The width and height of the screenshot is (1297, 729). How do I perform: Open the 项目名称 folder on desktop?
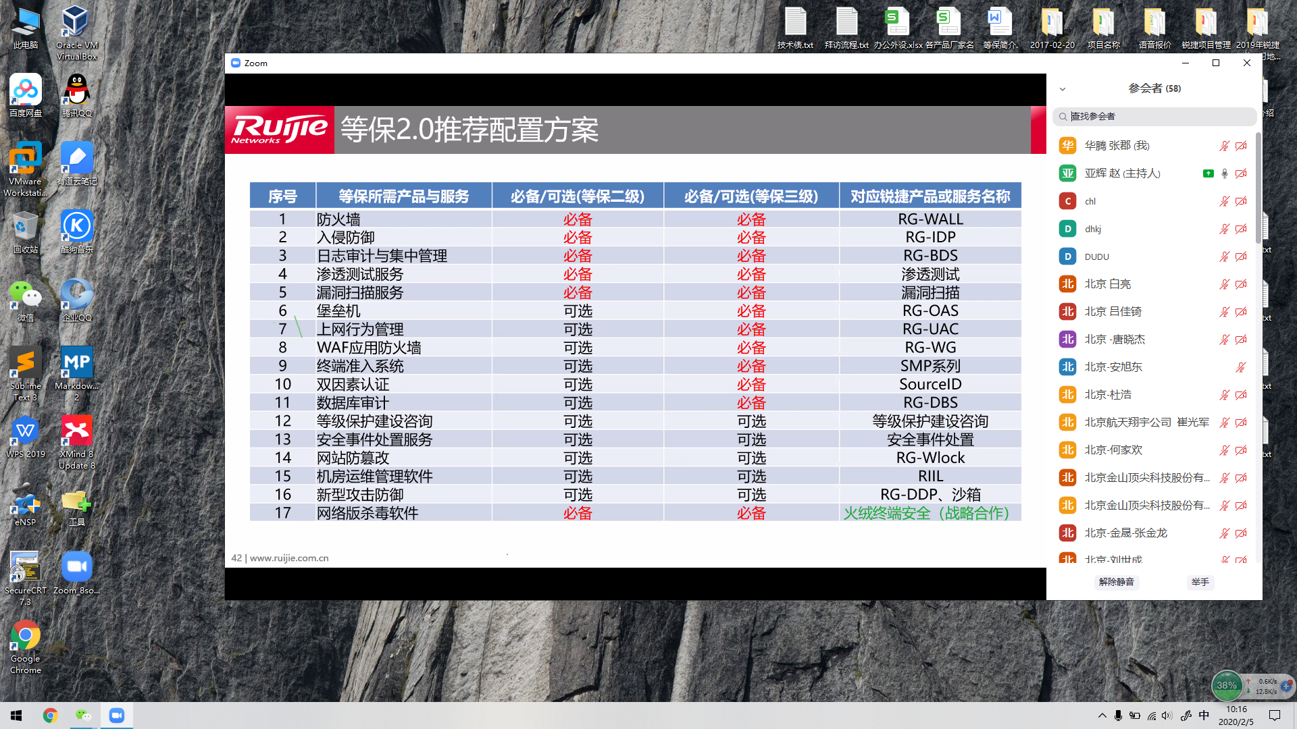[x=1103, y=28]
